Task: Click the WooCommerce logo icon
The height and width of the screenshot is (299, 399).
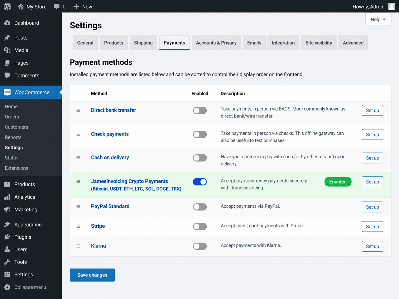Action: (x=7, y=92)
